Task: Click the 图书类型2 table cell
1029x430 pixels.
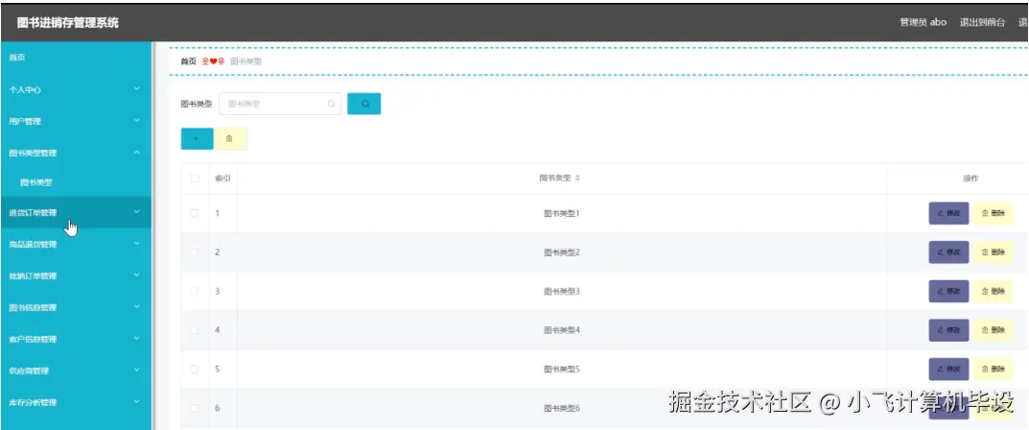Action: pos(562,252)
